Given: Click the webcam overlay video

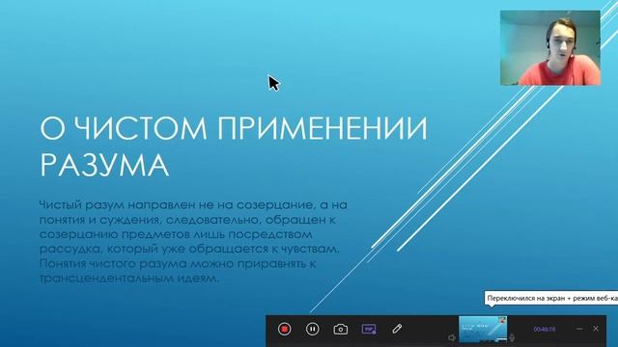Looking at the screenshot, I should pyautogui.click(x=550, y=47).
